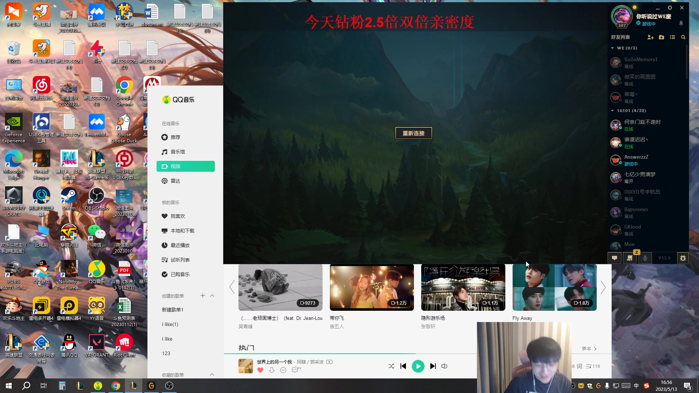Toggle the red heart favorite on current song
This screenshot has width=699, height=393.
(x=260, y=370)
